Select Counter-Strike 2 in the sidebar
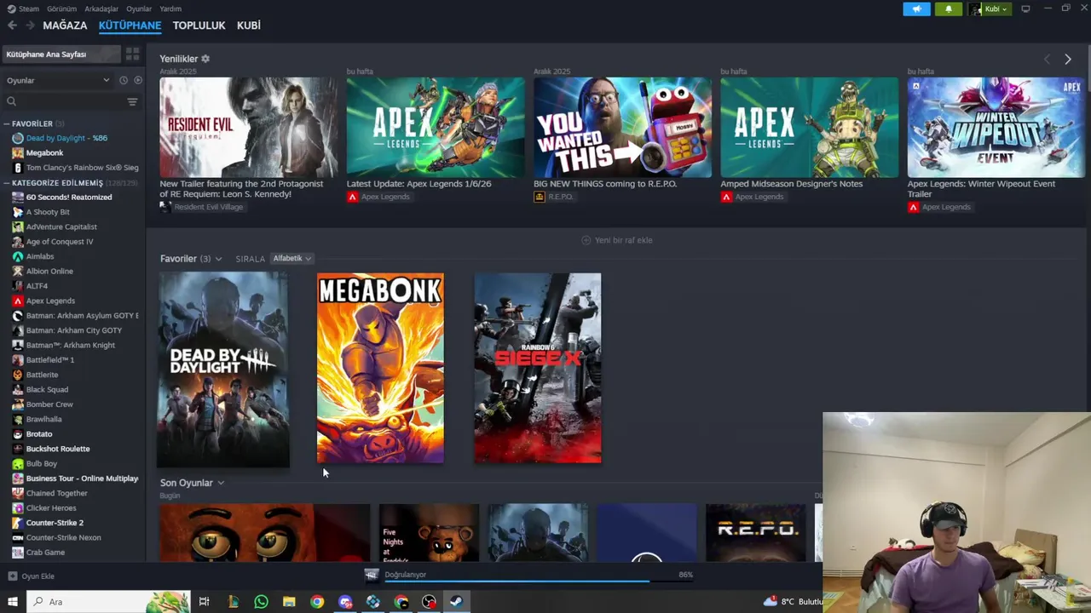The height and width of the screenshot is (613, 1091). tap(55, 523)
